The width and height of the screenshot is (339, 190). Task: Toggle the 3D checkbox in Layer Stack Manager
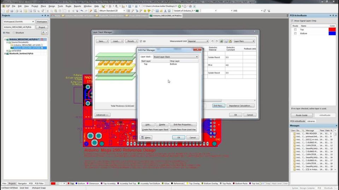141,41
